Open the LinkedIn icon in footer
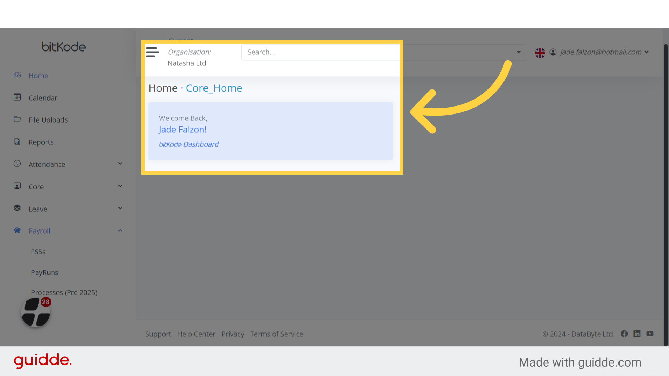The height and width of the screenshot is (376, 669). pyautogui.click(x=637, y=334)
